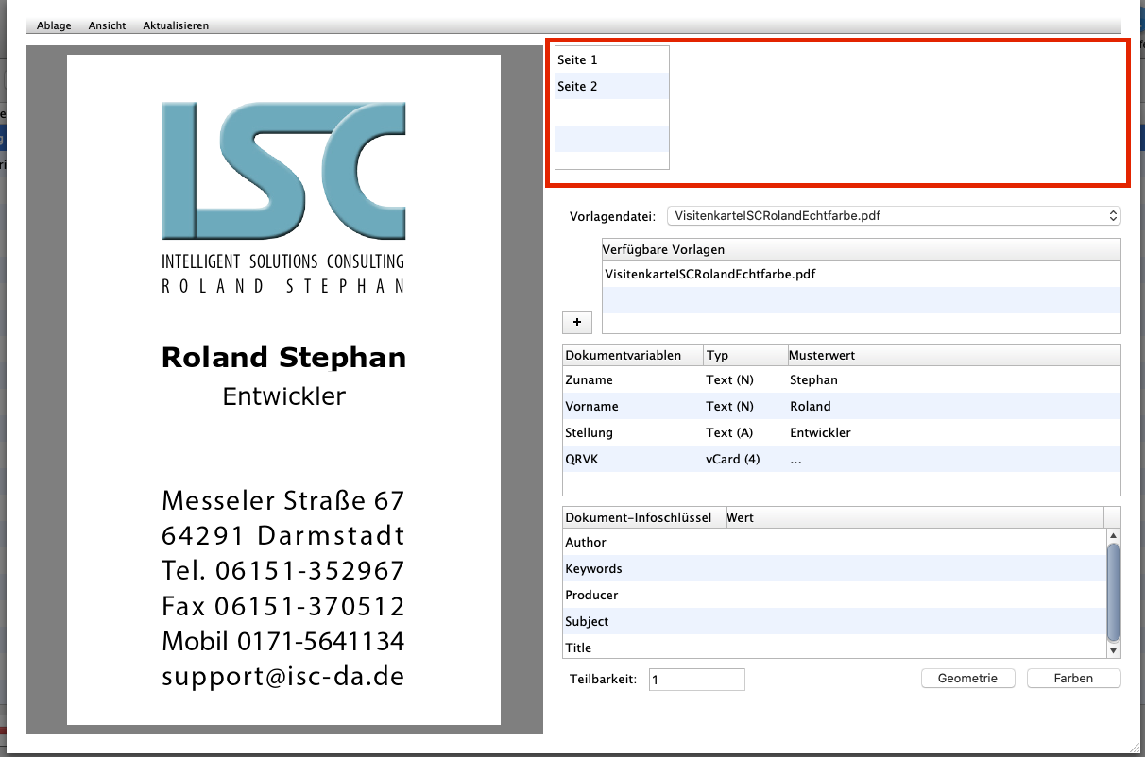Select the Zuname variable row

pos(842,379)
